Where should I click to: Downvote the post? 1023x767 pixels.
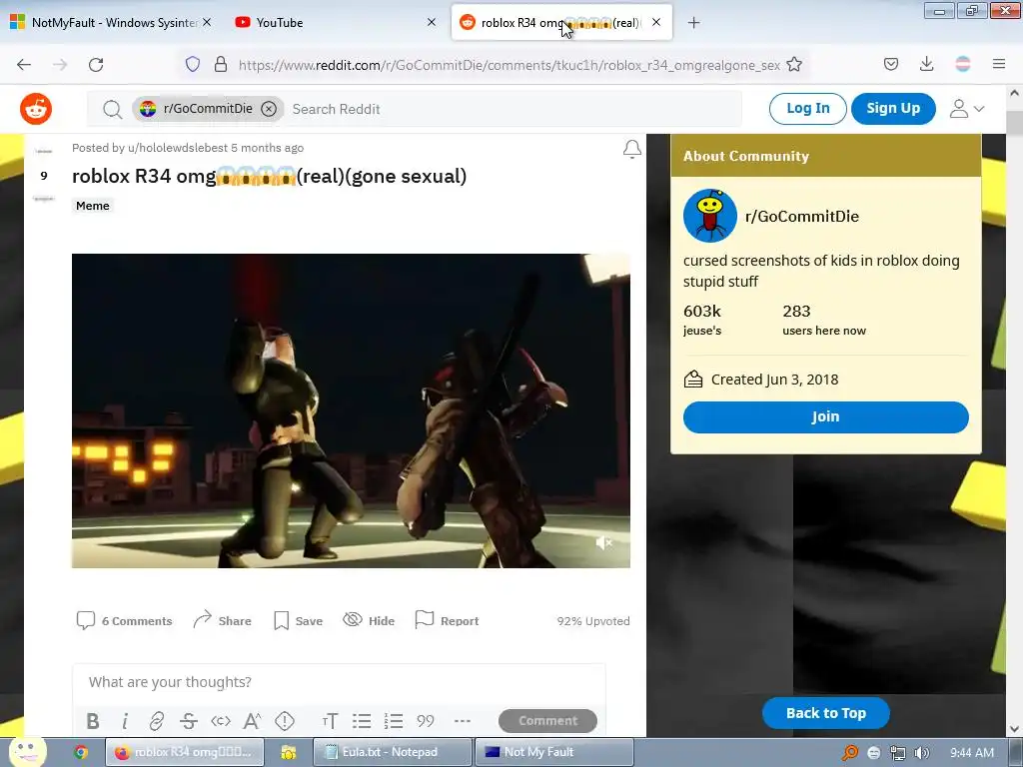coord(44,199)
